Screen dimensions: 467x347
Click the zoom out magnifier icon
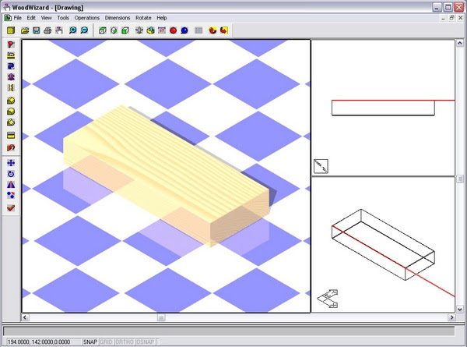click(84, 30)
